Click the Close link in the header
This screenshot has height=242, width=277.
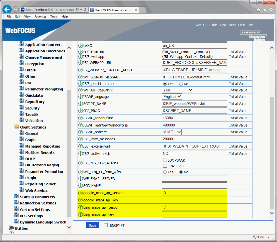point(242,25)
